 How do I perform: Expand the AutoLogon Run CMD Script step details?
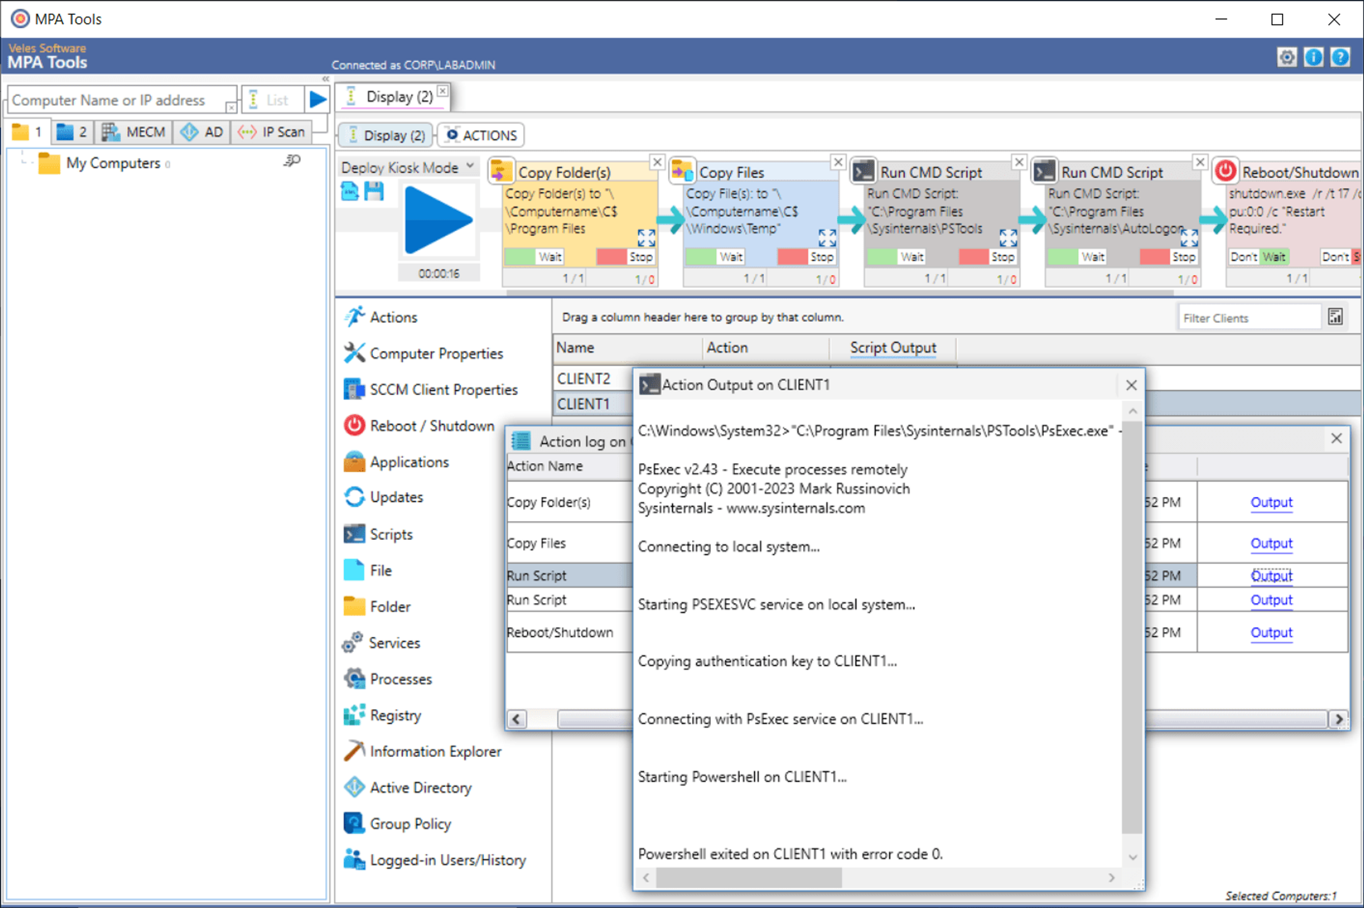click(x=1189, y=238)
